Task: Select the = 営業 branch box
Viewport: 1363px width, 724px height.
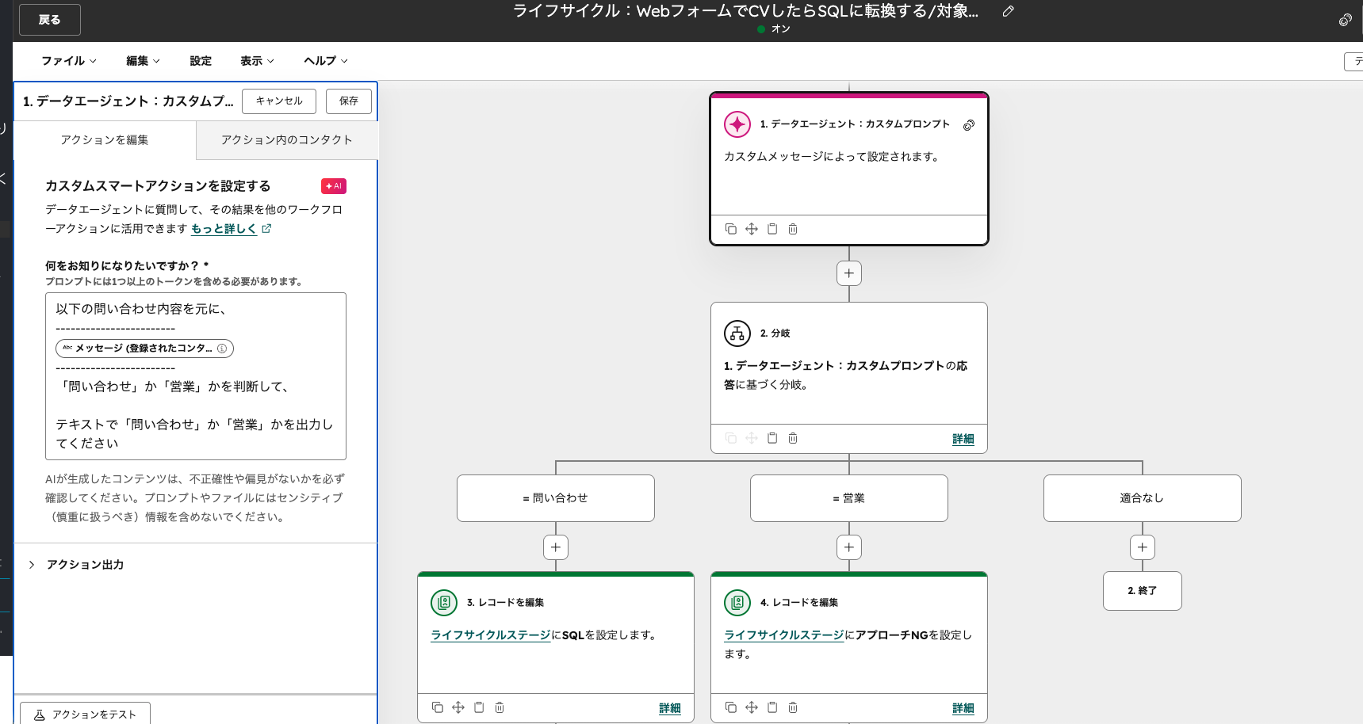Action: click(x=849, y=498)
